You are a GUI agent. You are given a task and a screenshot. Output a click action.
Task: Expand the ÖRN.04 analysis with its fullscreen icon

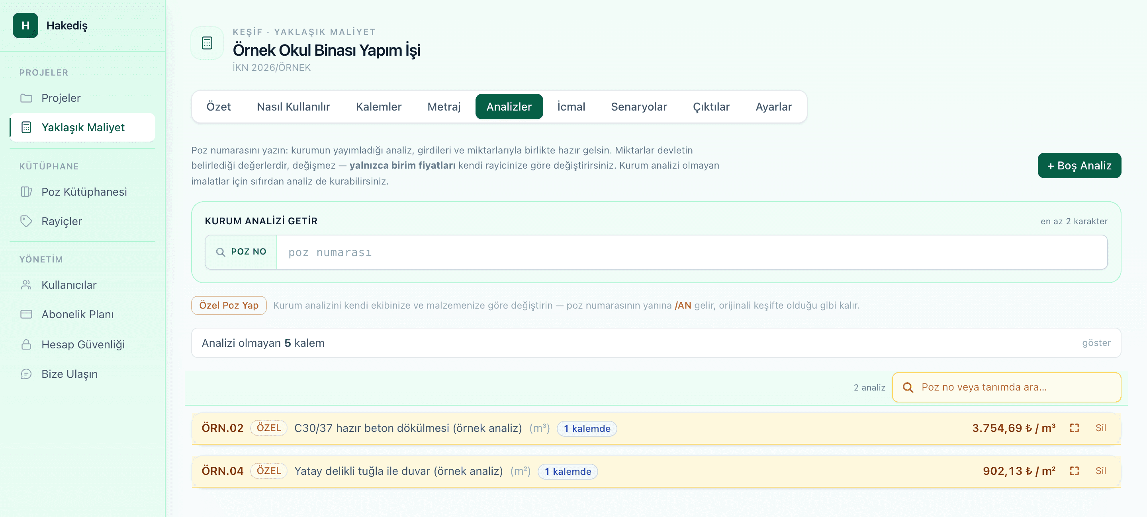[x=1075, y=471]
